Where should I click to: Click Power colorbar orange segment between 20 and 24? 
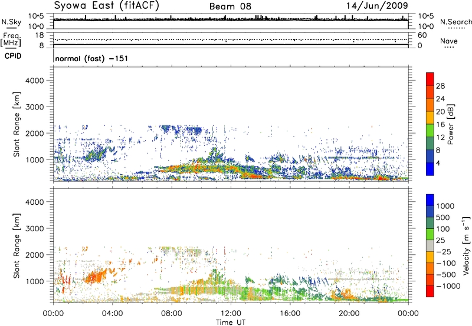tap(430, 105)
